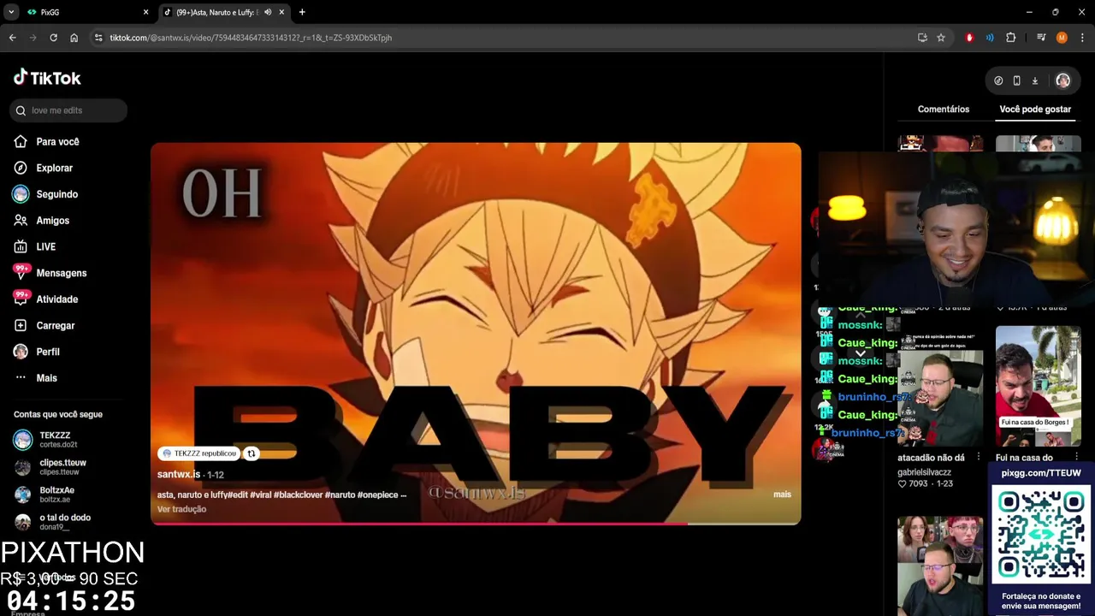Viewport: 1095px width, 616px height.
Task: Click the blue sound-waves extension icon
Action: 990,38
